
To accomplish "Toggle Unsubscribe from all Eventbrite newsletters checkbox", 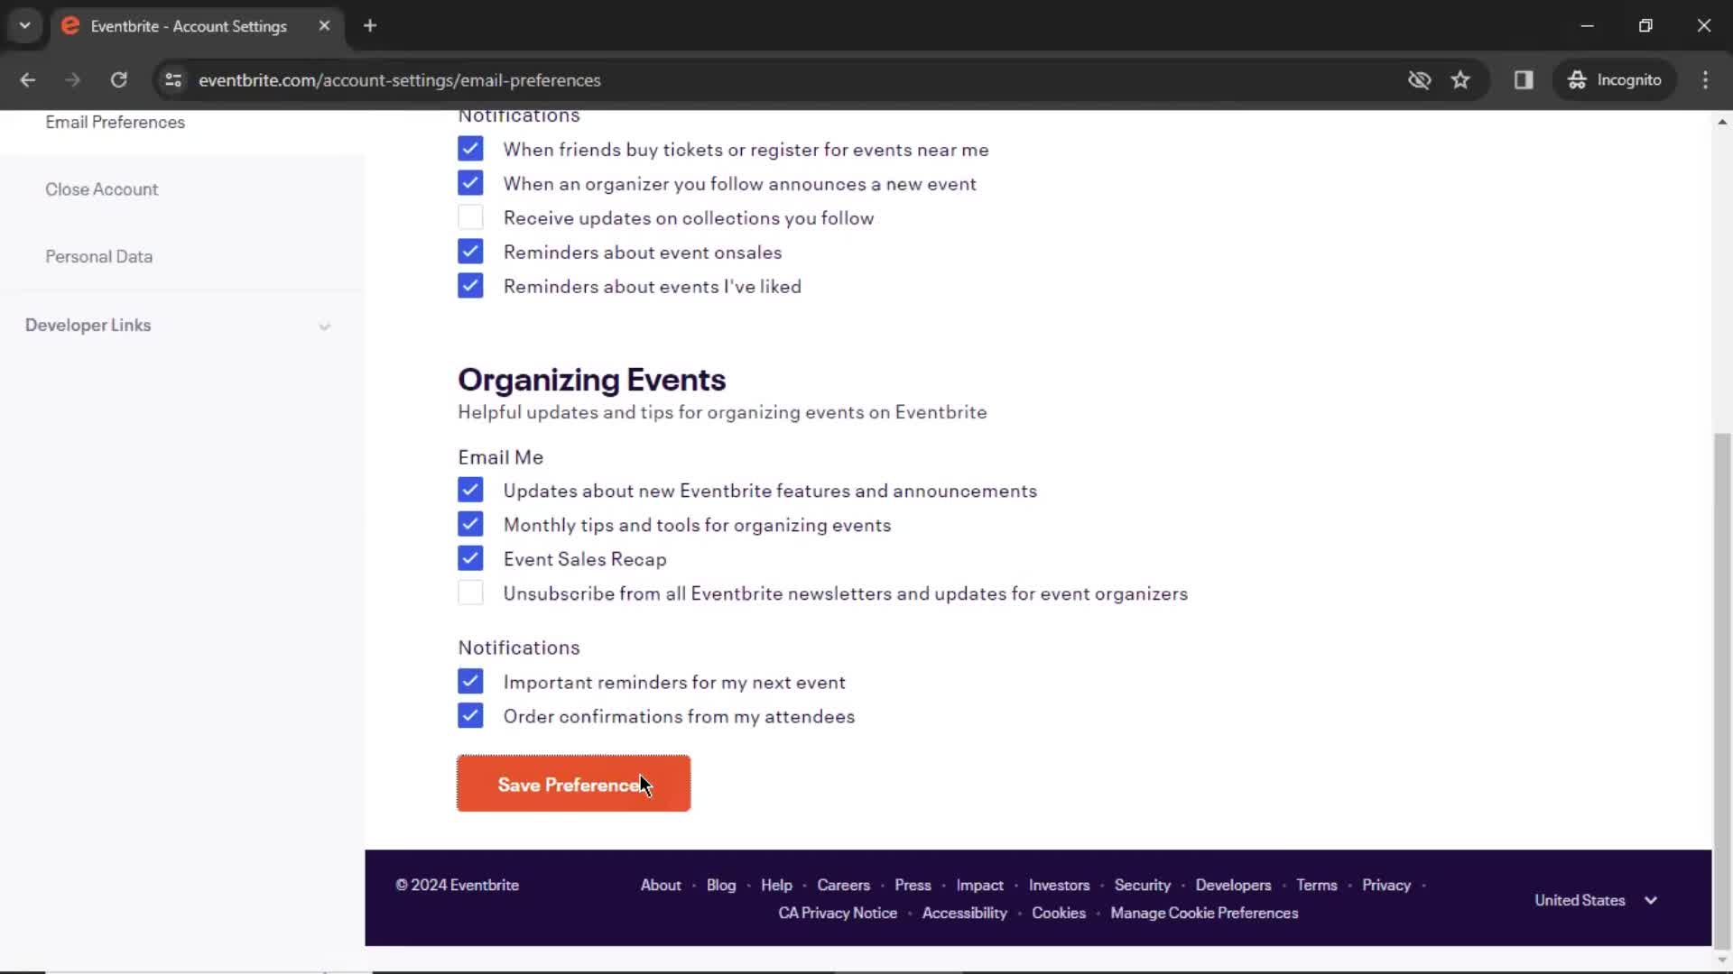I will [x=469, y=593].
